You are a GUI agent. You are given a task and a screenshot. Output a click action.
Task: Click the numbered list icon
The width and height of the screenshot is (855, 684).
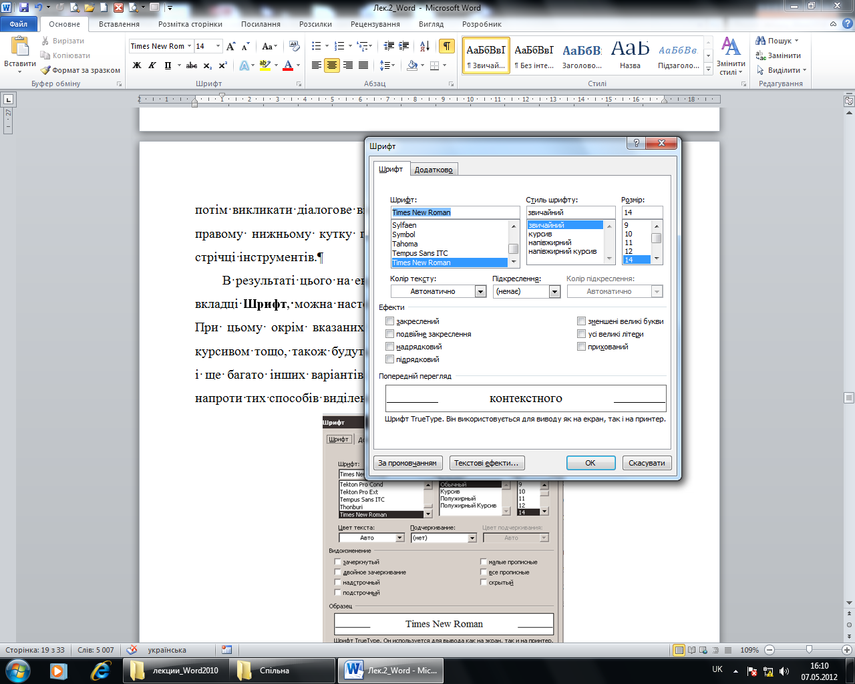pos(339,46)
